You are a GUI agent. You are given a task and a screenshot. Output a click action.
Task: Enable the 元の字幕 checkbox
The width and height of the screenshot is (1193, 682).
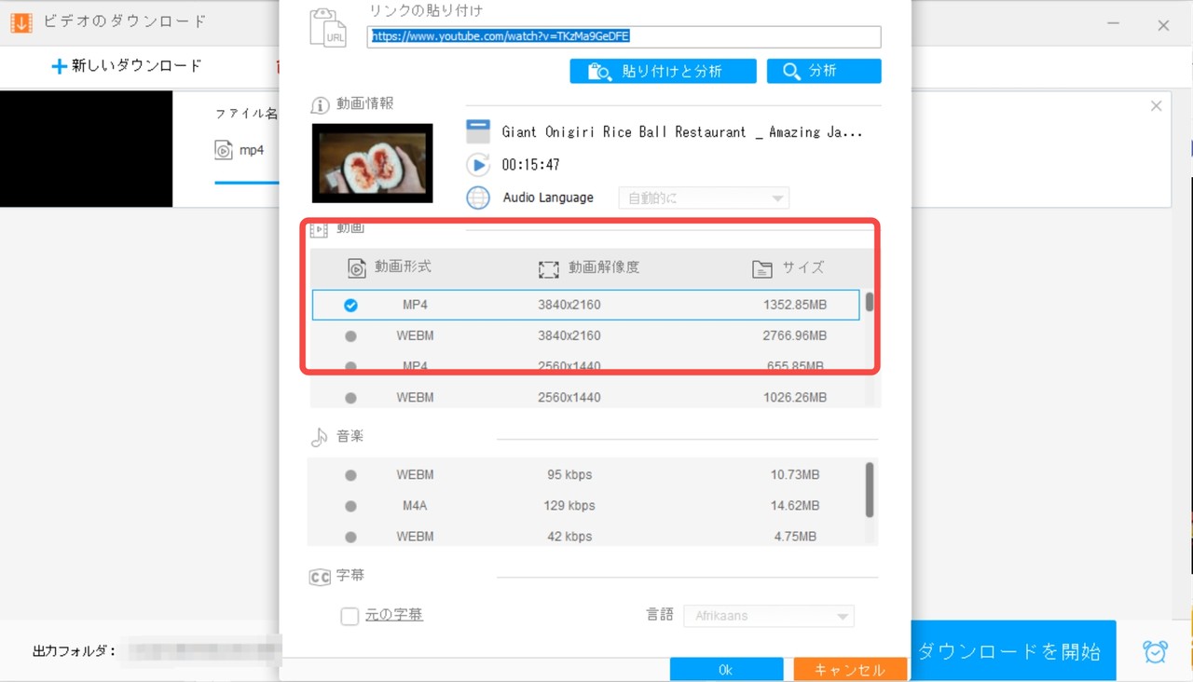[x=350, y=615]
